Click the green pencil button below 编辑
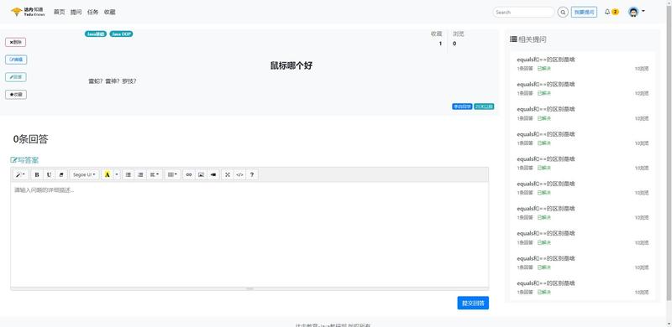672x327 pixels. click(16, 77)
